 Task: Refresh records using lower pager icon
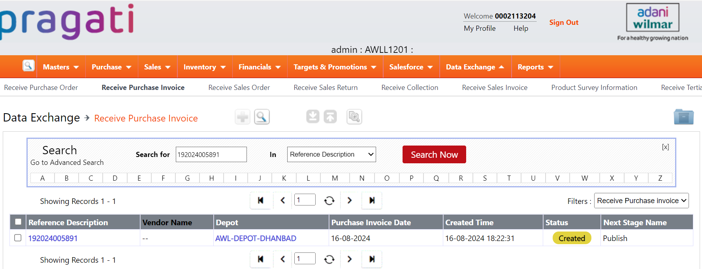329,260
